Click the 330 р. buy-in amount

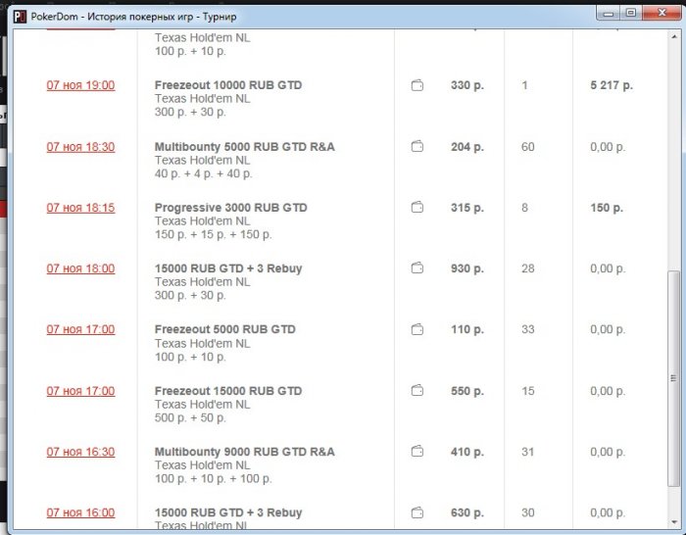tap(467, 85)
